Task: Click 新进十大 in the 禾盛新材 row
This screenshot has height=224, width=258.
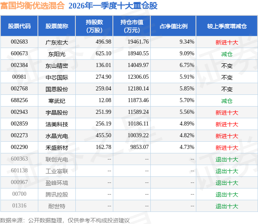Action: [x=227, y=148]
